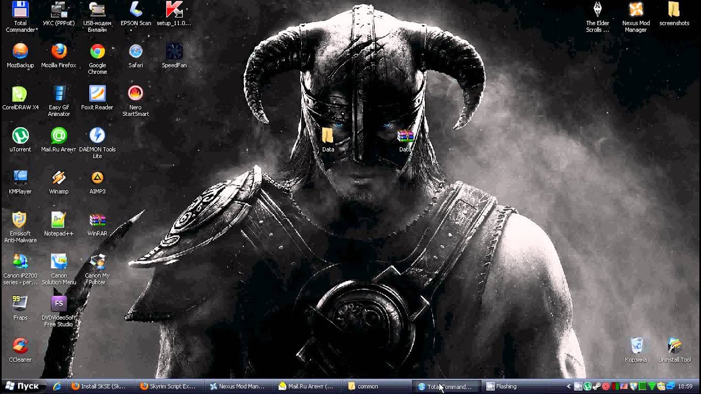Launch DAEMON Tools Lite shortcut
Screen dimensions: 701x394
point(97,143)
